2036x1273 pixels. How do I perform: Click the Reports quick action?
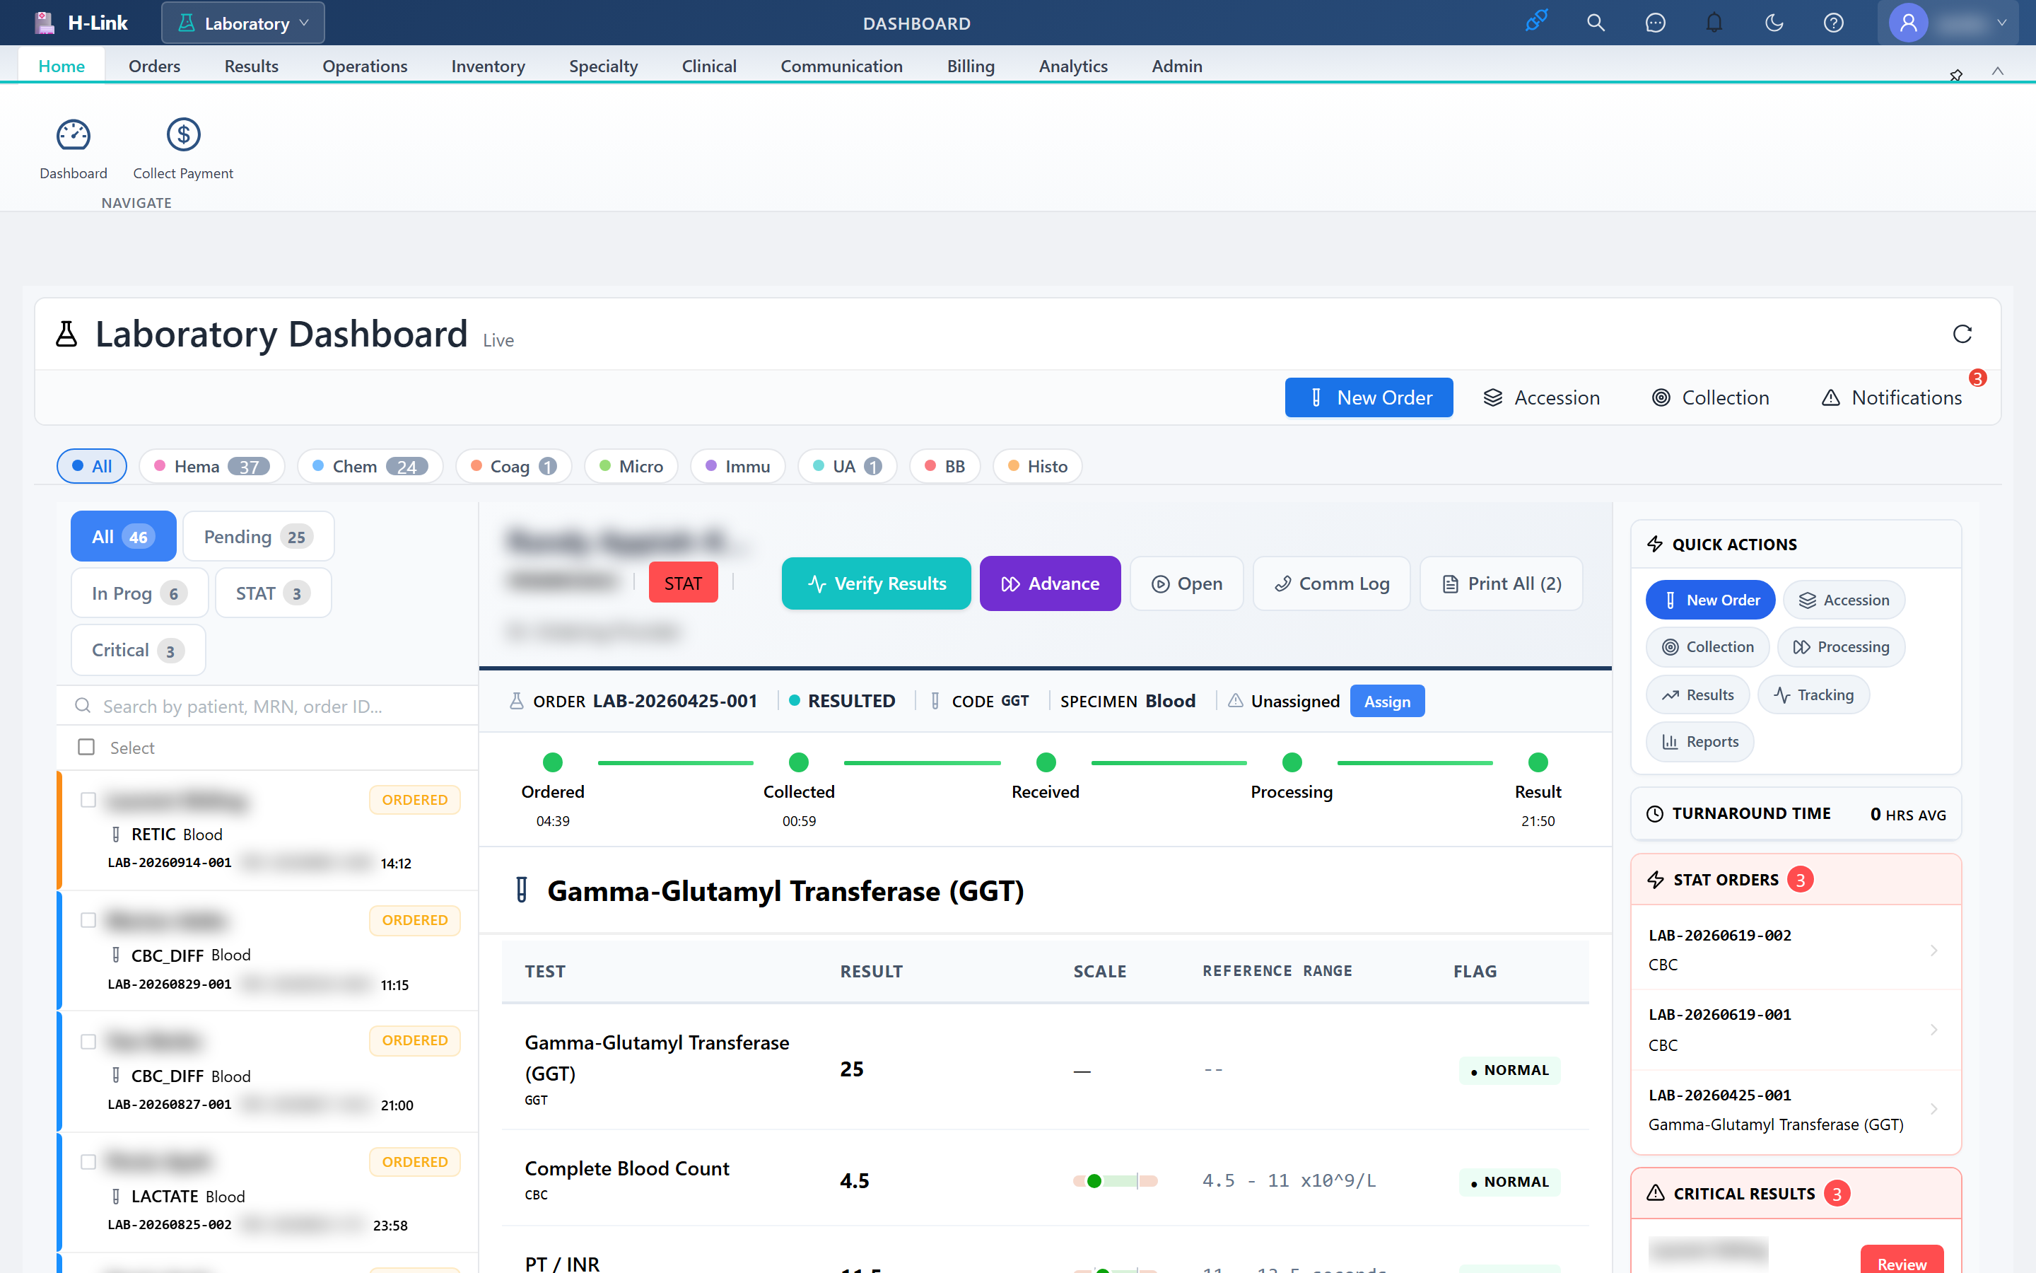click(1699, 742)
